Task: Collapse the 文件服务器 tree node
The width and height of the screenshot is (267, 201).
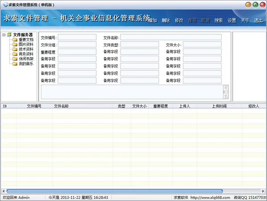Action: (4, 35)
